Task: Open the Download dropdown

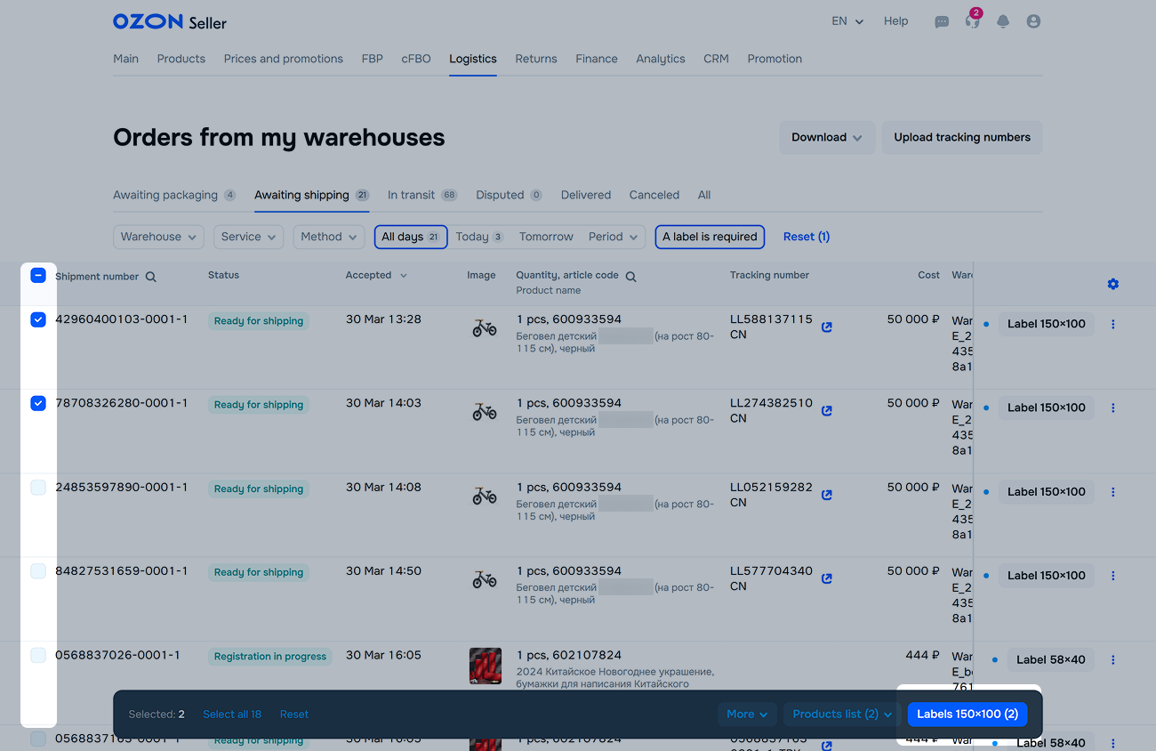Action: pyautogui.click(x=827, y=138)
